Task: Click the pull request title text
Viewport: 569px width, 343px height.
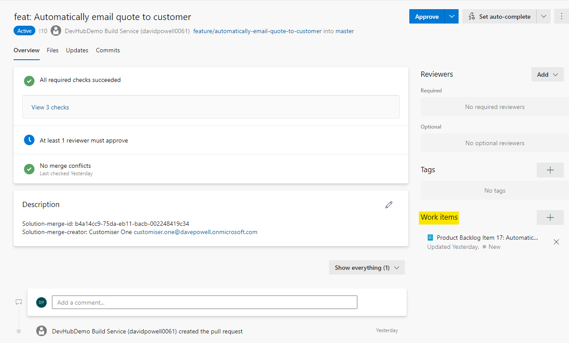Action: pyautogui.click(x=103, y=17)
